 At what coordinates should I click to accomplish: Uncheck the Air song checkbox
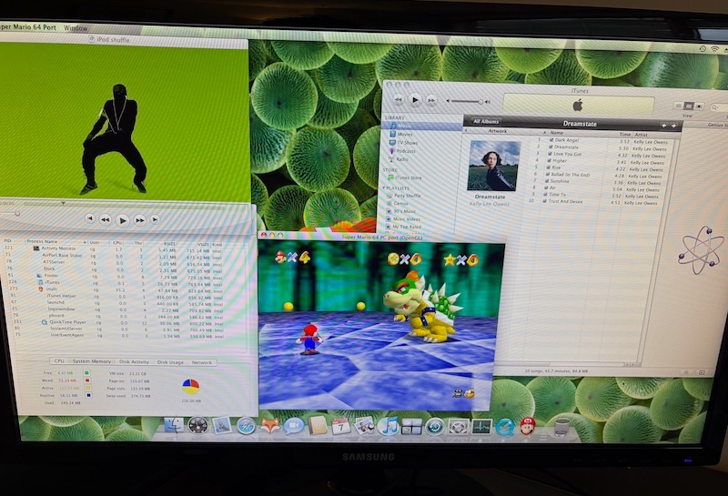[546, 187]
